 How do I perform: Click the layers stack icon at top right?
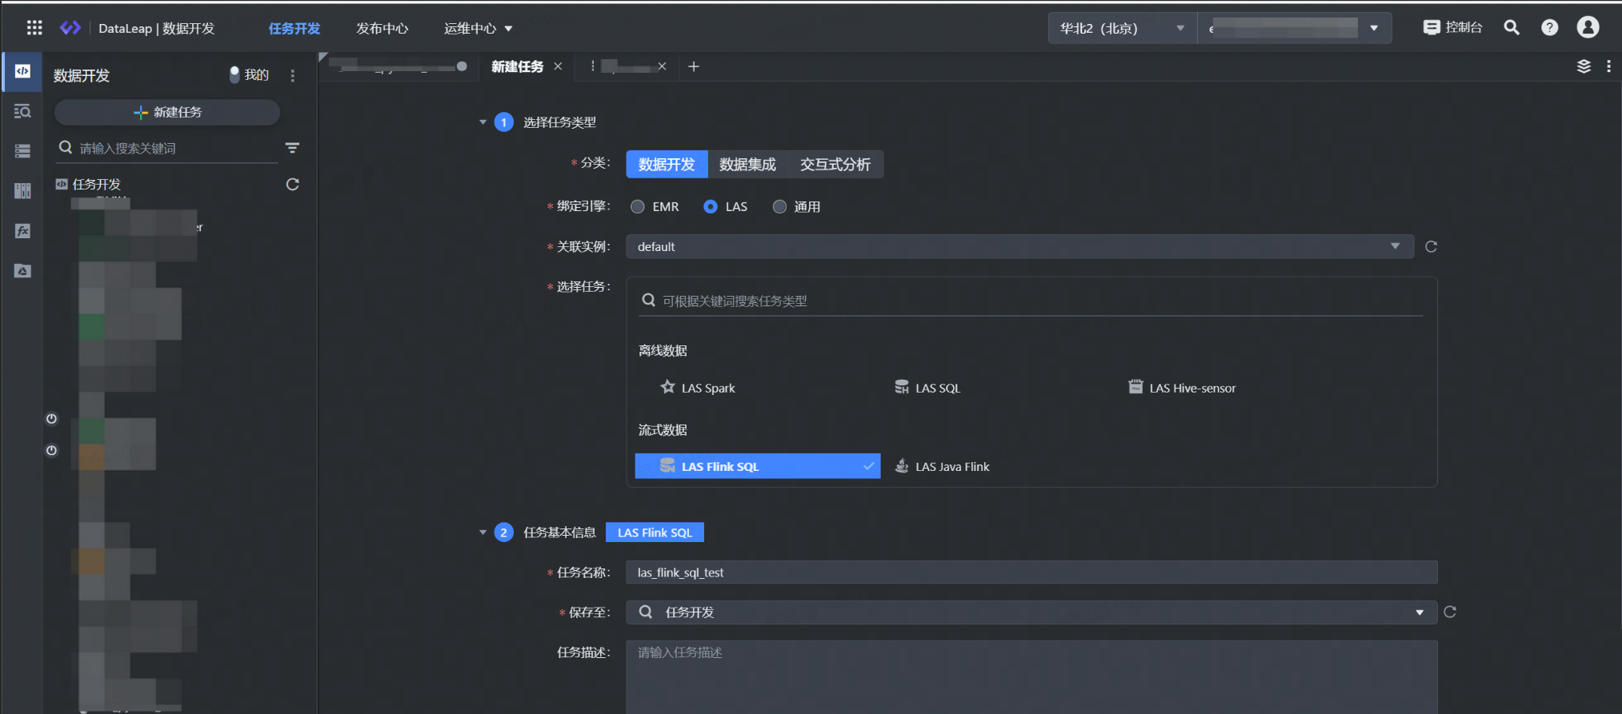pos(1584,66)
